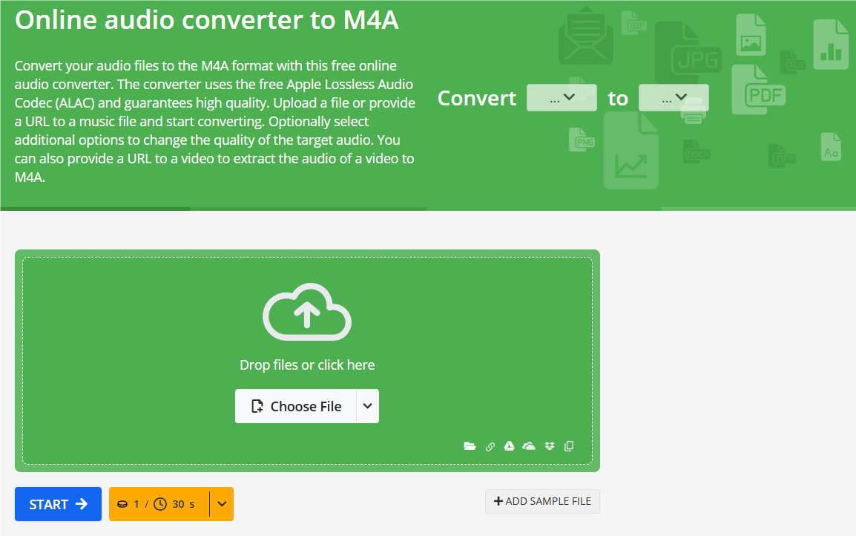
Task: Select the link icon to enter a URL
Action: coord(490,445)
